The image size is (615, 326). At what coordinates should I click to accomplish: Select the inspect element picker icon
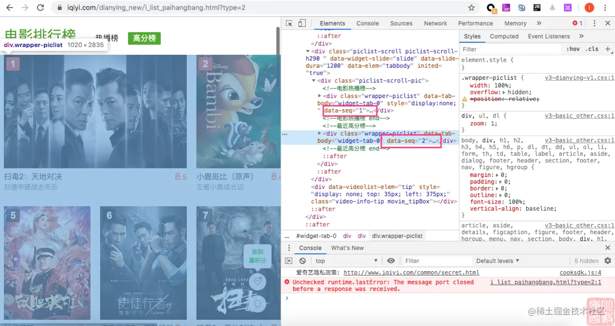[289, 23]
